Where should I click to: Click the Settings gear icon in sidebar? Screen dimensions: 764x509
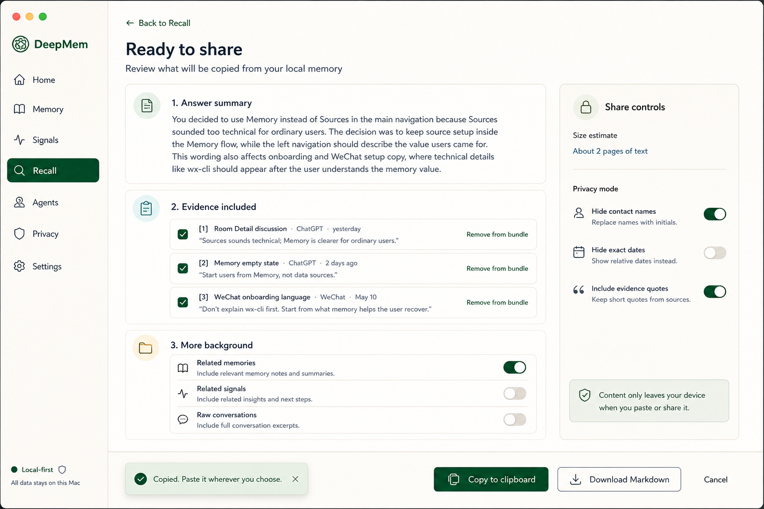pos(19,266)
